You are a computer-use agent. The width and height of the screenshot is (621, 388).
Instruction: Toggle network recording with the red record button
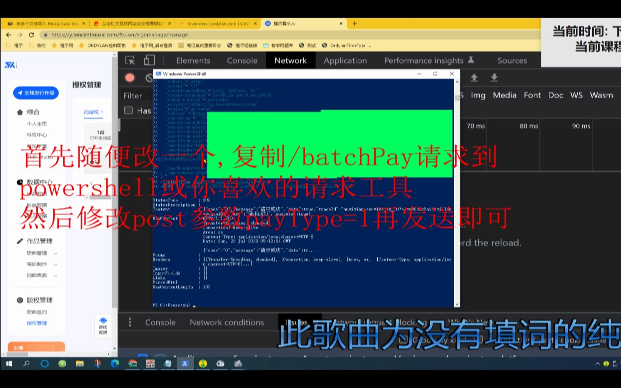[130, 78]
